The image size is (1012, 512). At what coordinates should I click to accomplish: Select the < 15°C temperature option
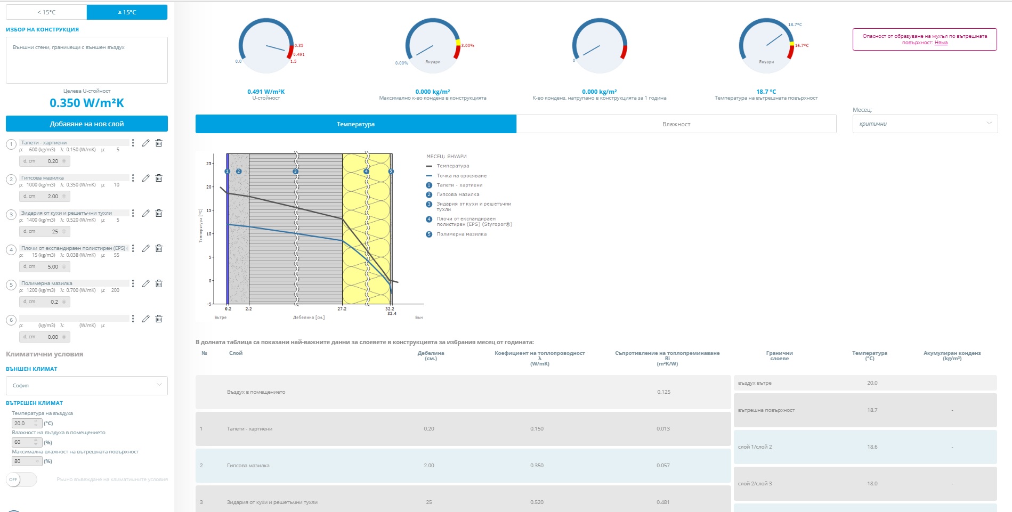[46, 12]
